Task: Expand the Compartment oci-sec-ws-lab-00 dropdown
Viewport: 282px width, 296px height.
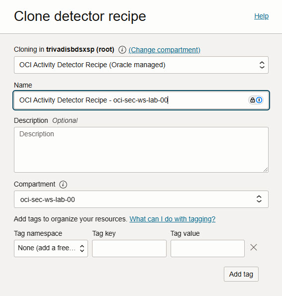Action: (141, 199)
